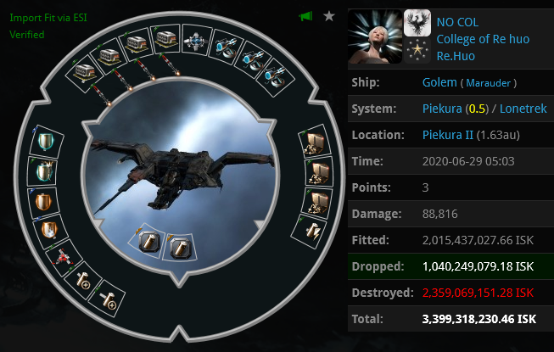This screenshot has height=352, width=554.
Task: Click the star alliance logo
Action: (417, 51)
